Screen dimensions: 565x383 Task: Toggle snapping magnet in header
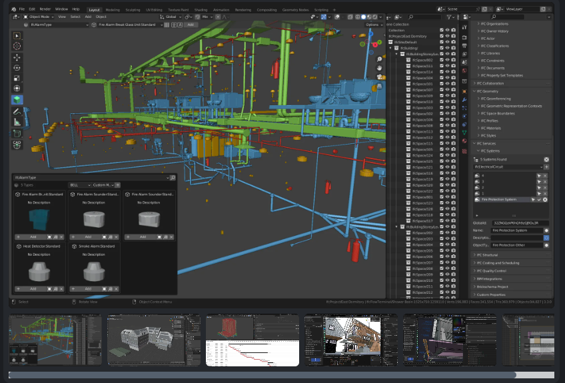pos(198,17)
